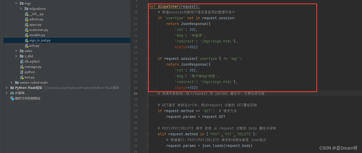The width and height of the screenshot is (362, 153).
Task: Click line number 31 in the gutter
Action: point(136,134)
